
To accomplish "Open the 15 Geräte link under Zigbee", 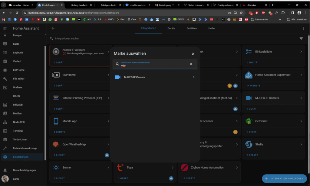I will [189, 178].
